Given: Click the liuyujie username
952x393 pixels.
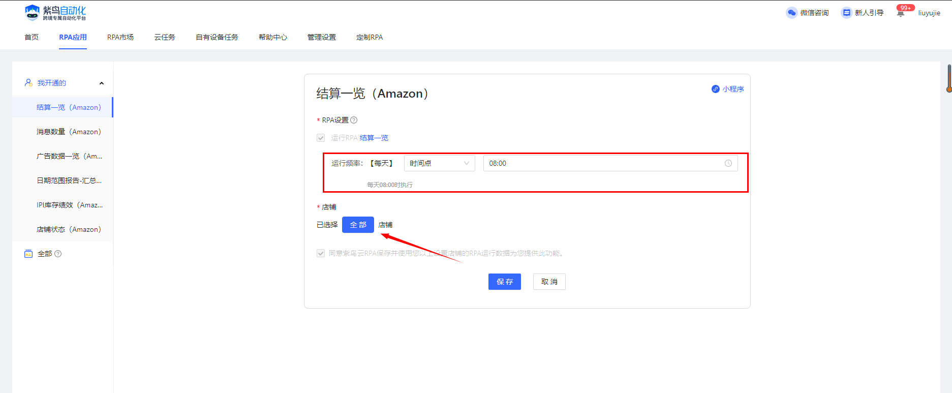Looking at the screenshot, I should (929, 13).
